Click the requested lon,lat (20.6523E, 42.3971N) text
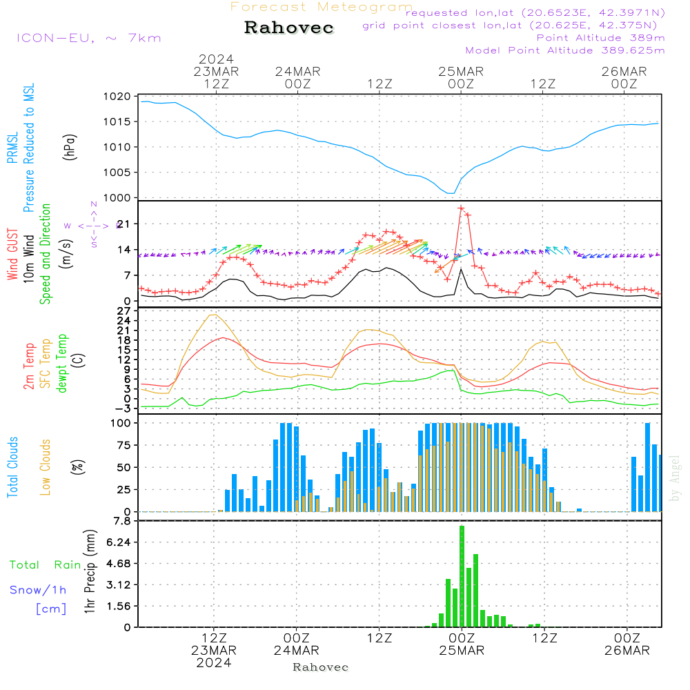This screenshot has width=690, height=690. click(x=535, y=13)
